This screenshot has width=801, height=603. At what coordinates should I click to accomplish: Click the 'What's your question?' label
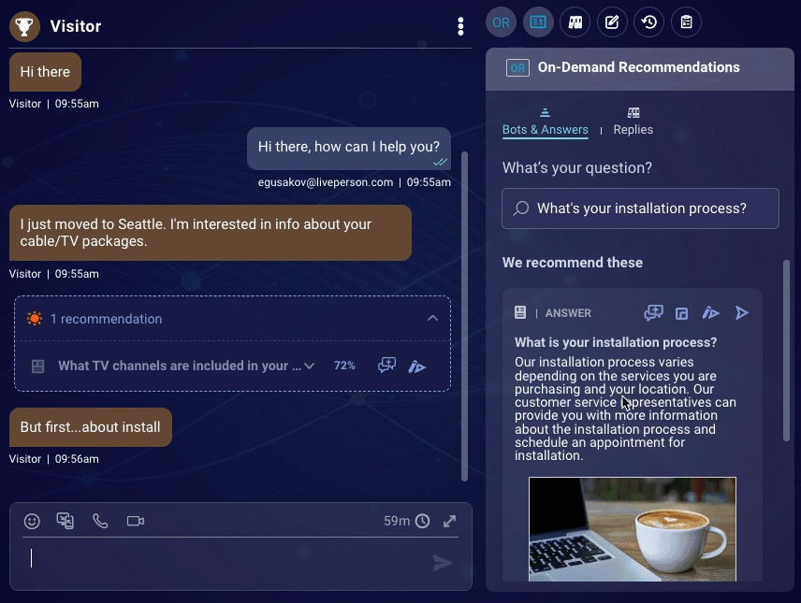[x=576, y=168]
